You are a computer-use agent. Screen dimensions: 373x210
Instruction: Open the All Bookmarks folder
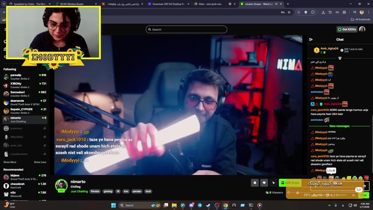click(x=360, y=20)
